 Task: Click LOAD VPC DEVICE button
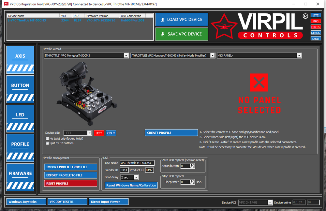click(182, 20)
